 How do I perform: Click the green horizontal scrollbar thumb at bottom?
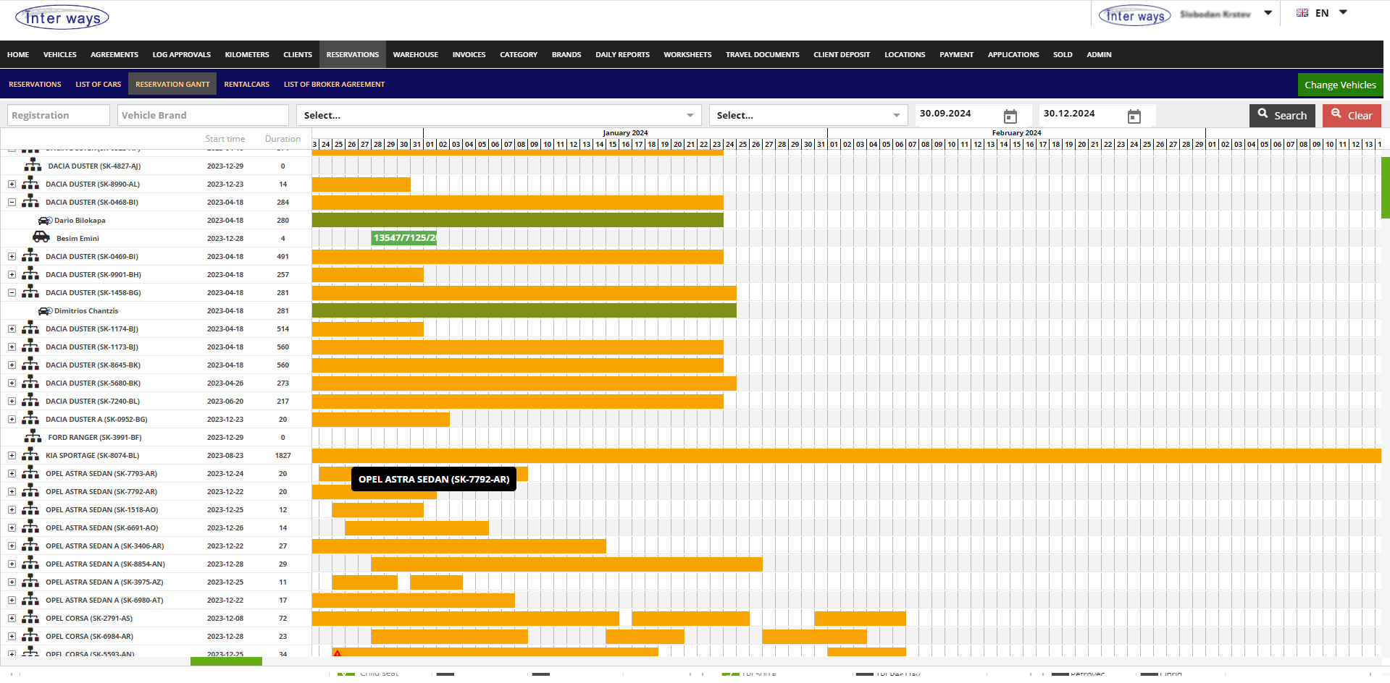(x=226, y=661)
